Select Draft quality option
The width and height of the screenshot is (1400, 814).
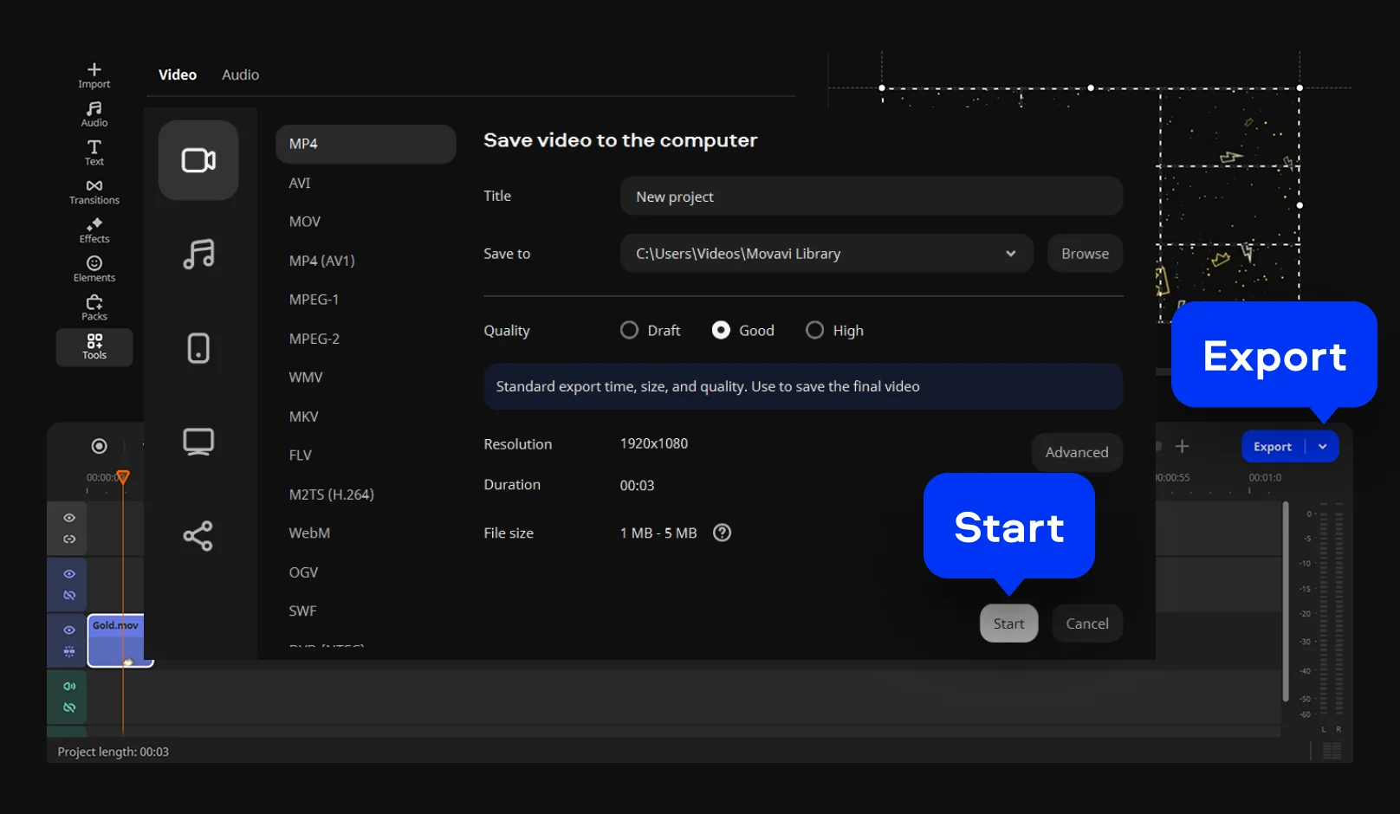pyautogui.click(x=629, y=330)
